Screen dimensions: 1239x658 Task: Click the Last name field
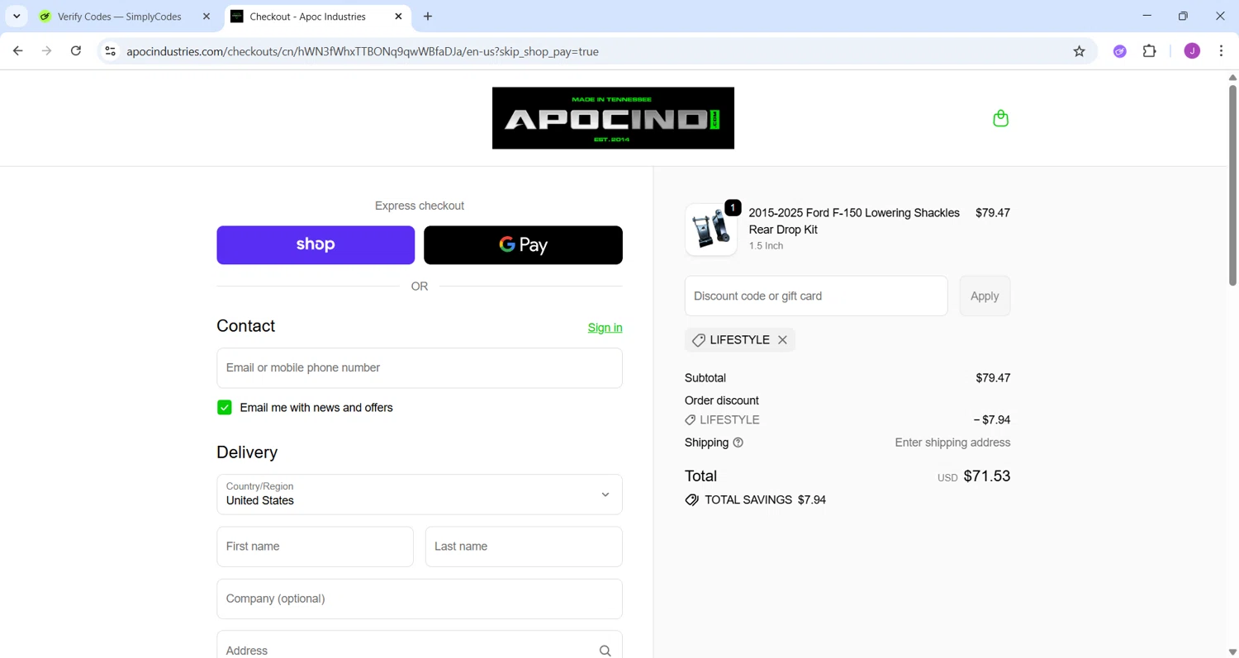pyautogui.click(x=524, y=547)
